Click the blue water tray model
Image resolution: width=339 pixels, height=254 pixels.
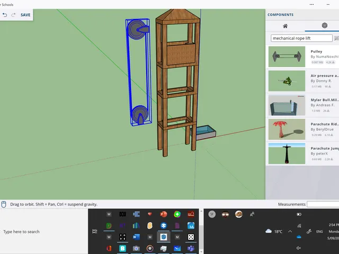pos(205,132)
